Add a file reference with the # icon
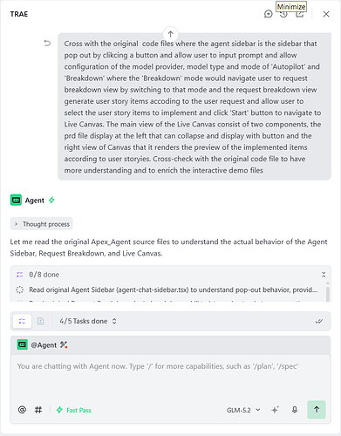Image resolution: width=341 pixels, height=436 pixels. [x=38, y=410]
